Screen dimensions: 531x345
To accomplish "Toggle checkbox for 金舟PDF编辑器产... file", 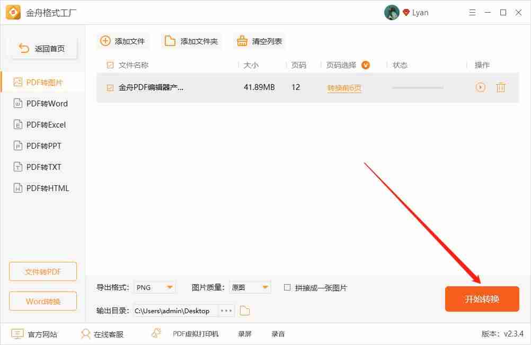I will point(110,88).
